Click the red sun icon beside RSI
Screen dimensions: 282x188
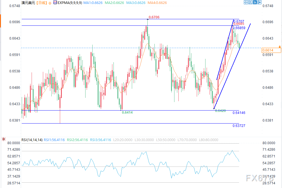pos(4,139)
